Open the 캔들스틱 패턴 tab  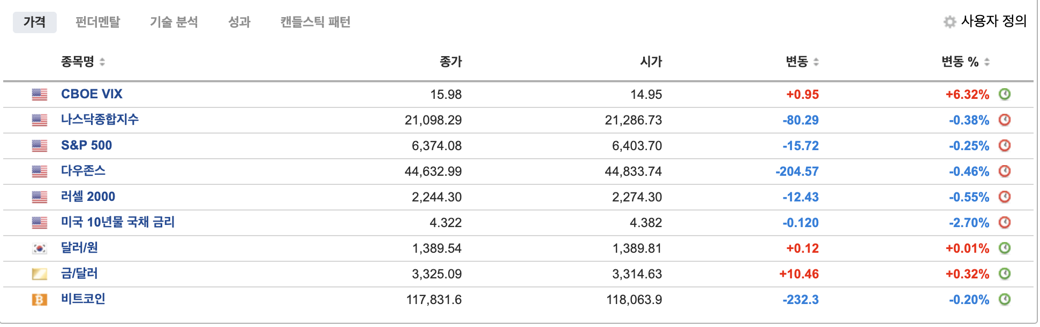click(x=315, y=22)
